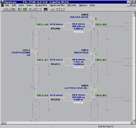Click the third toolbar icon beside Open
Image resolution: width=136 pixels, height=128 pixels.
click(x=14, y=9)
